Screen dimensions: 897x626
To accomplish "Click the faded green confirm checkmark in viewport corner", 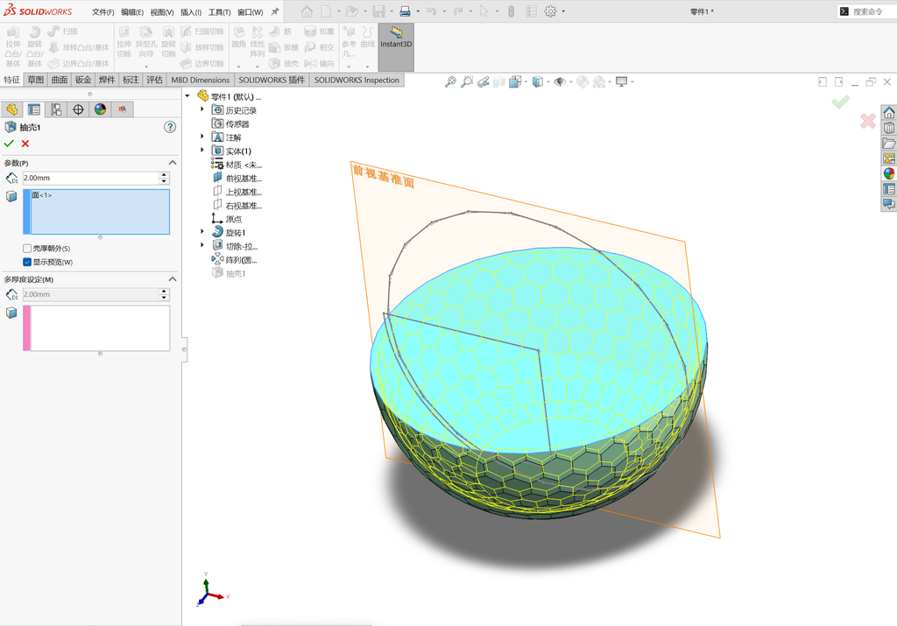I will click(840, 102).
